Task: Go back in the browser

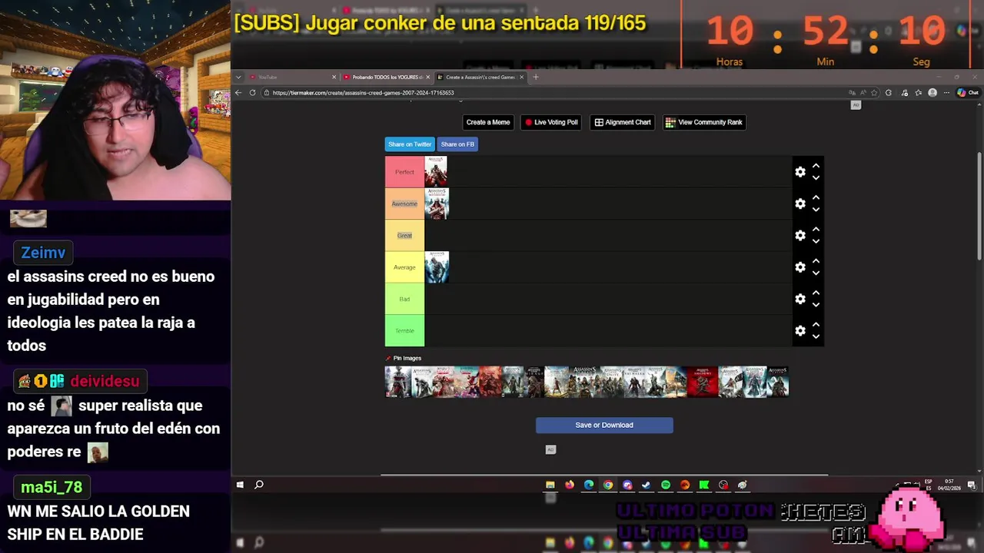Action: tap(238, 93)
